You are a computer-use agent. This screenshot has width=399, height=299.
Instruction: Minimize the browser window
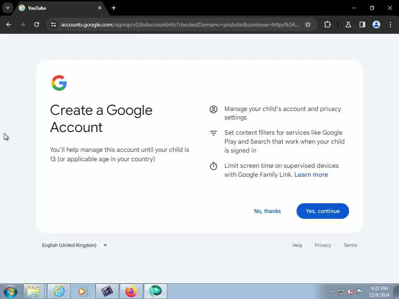[354, 8]
